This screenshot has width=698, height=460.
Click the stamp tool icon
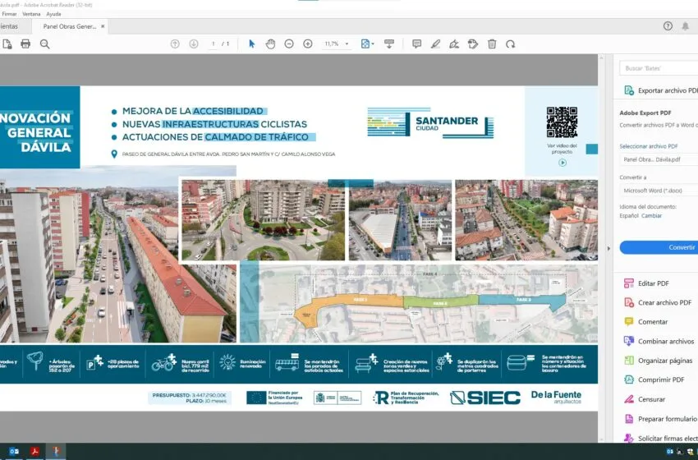coord(473,44)
